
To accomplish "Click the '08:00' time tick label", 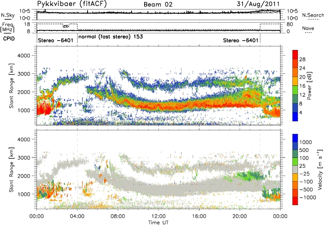I will point(118,216).
